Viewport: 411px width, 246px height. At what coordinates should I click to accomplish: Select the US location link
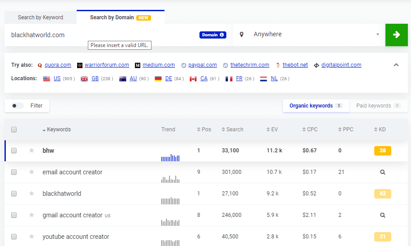pyautogui.click(x=57, y=78)
